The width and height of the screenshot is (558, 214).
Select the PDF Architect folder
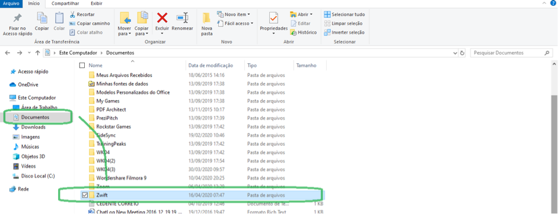coord(111,110)
